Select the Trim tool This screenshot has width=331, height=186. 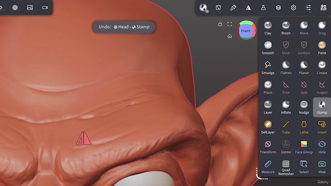click(x=286, y=87)
